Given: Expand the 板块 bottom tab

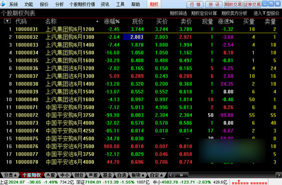Looking at the screenshot, I should click(x=138, y=175).
